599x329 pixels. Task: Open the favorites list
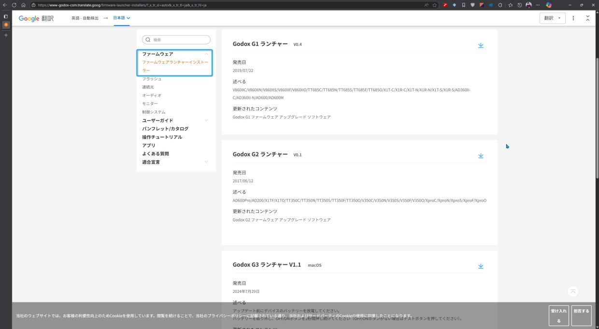pyautogui.click(x=510, y=5)
